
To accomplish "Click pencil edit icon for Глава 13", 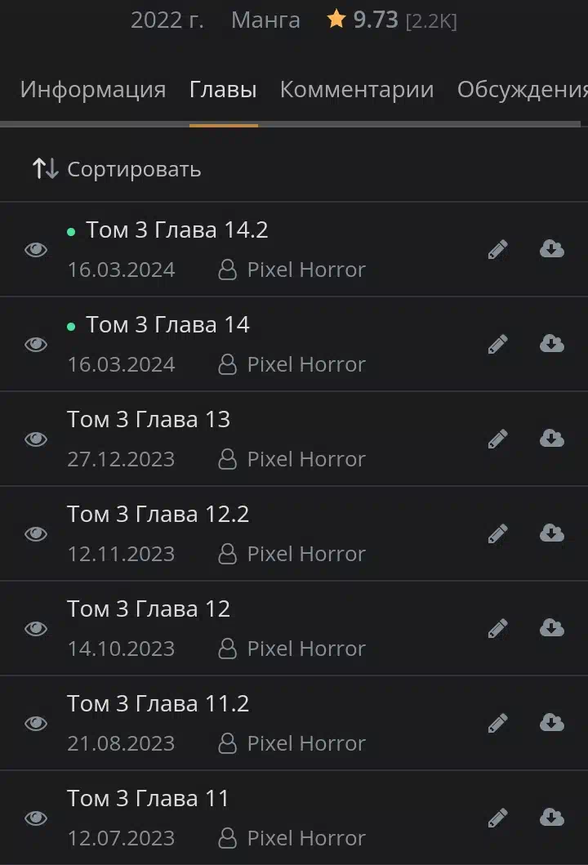I will pos(498,439).
